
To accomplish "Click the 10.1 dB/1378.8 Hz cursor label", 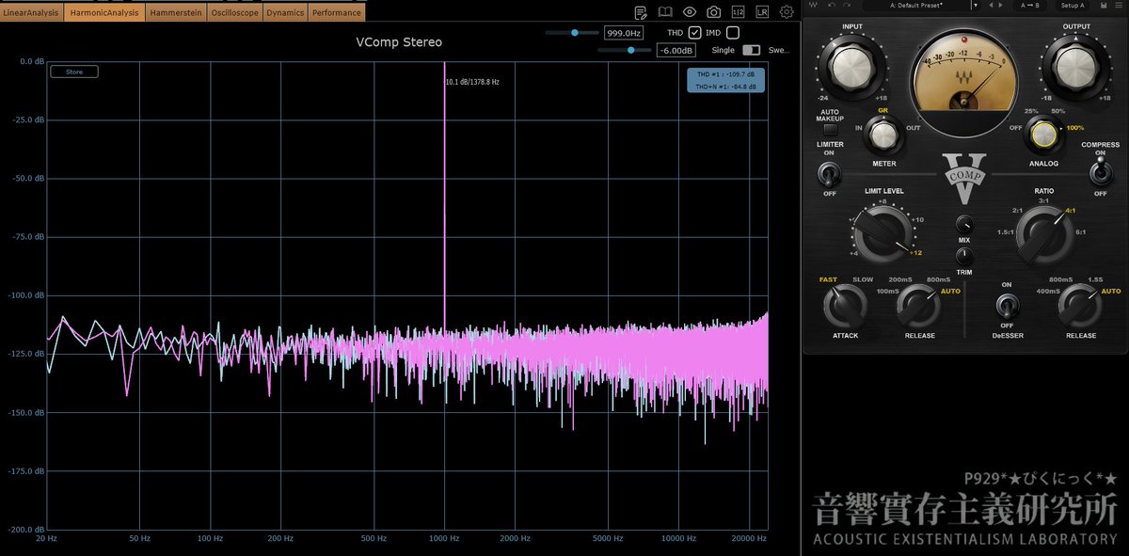I will coord(472,82).
